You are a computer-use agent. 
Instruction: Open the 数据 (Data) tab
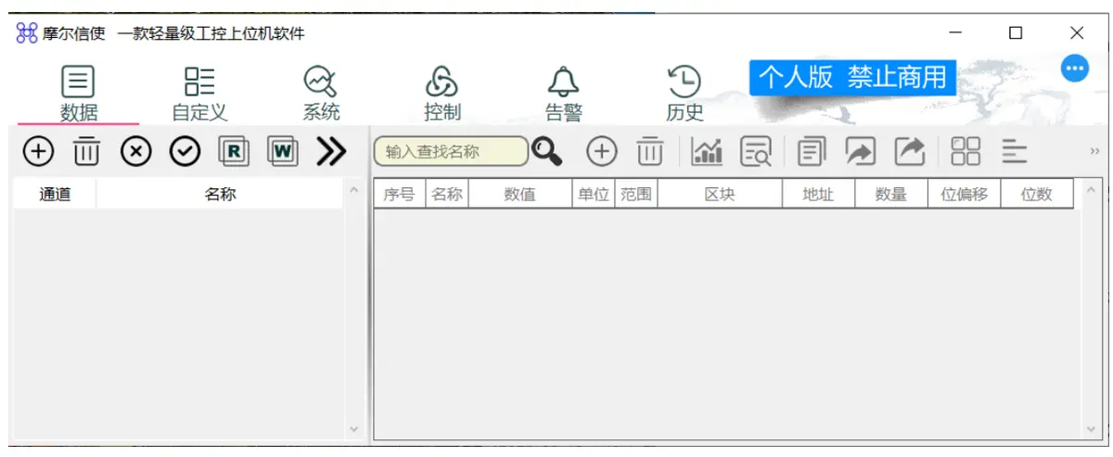pyautogui.click(x=79, y=95)
